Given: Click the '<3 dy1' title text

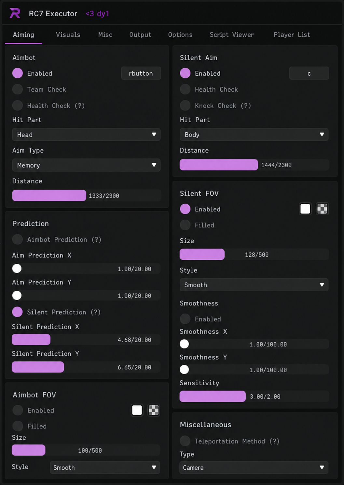Looking at the screenshot, I should (97, 14).
